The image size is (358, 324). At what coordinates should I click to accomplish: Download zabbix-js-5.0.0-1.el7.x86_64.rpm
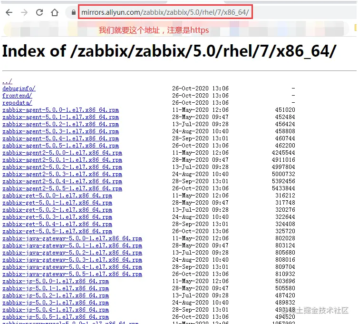(56, 281)
